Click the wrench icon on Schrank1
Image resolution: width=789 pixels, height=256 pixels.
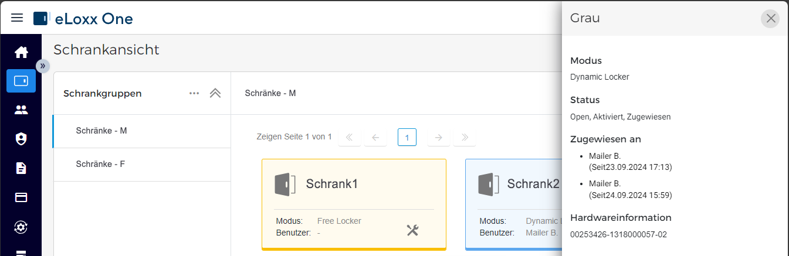click(413, 230)
